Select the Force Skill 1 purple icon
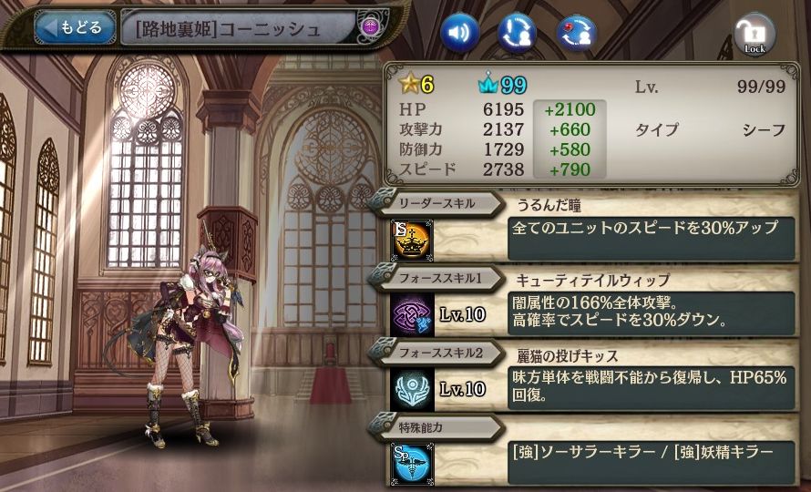This screenshot has height=492, width=811. click(x=412, y=314)
